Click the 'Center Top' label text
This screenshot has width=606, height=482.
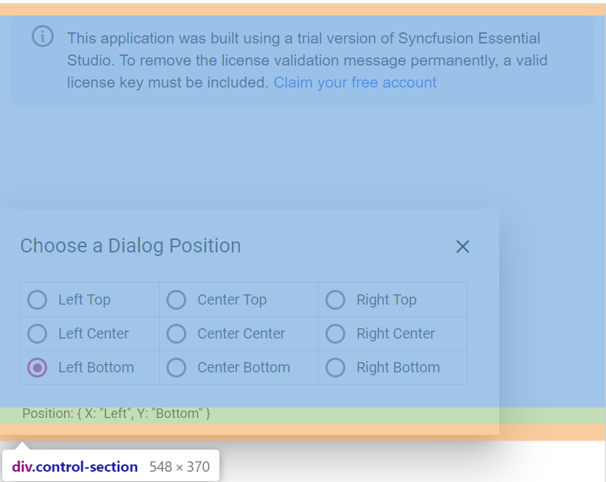(232, 300)
